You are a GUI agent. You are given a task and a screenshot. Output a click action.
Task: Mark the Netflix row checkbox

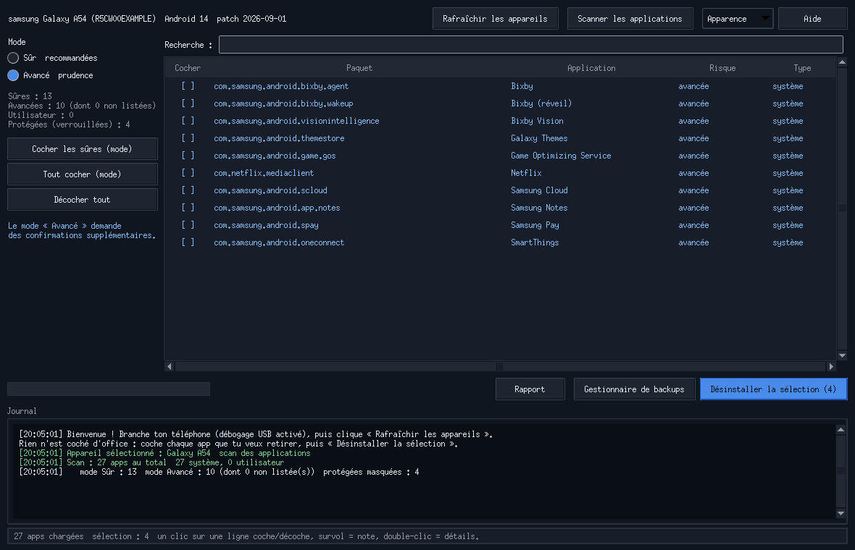[188, 173]
